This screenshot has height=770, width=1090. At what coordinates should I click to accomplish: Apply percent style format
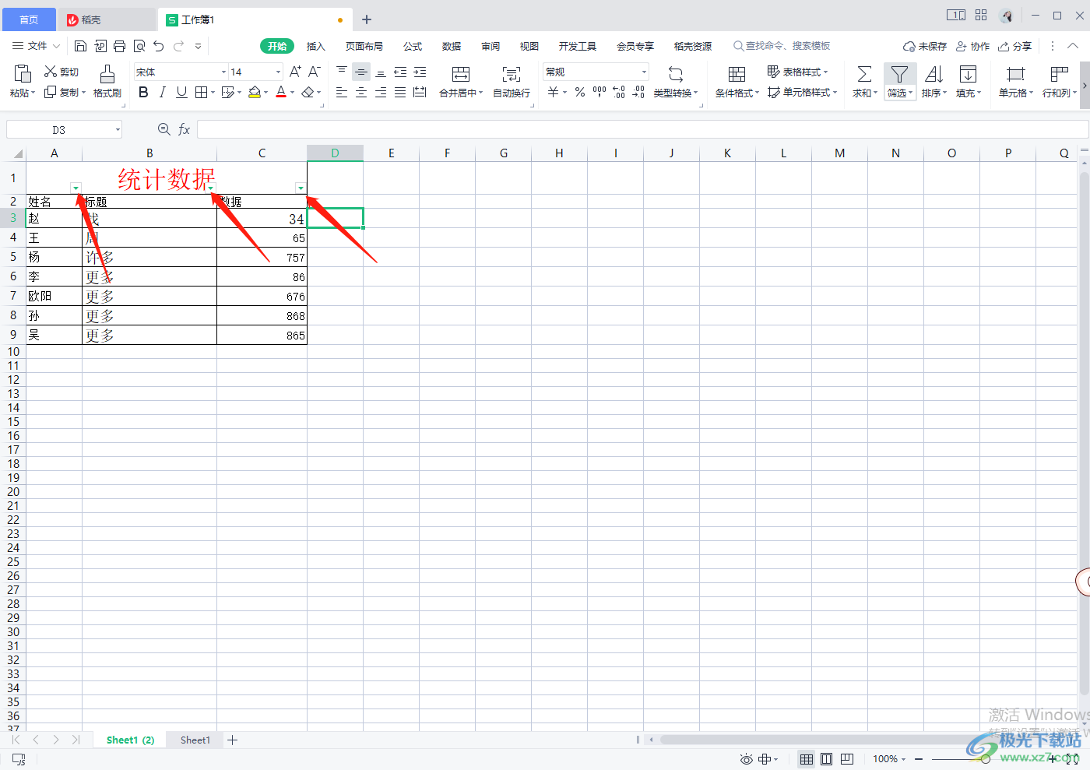point(580,92)
